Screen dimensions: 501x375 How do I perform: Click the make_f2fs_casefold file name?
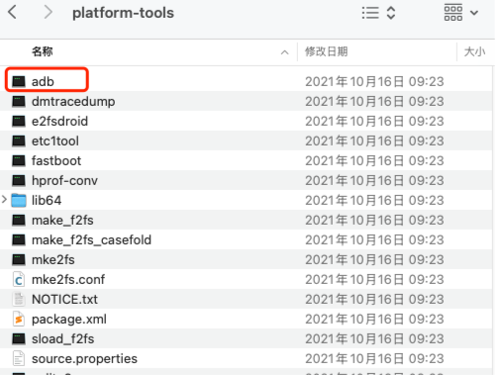coord(91,240)
